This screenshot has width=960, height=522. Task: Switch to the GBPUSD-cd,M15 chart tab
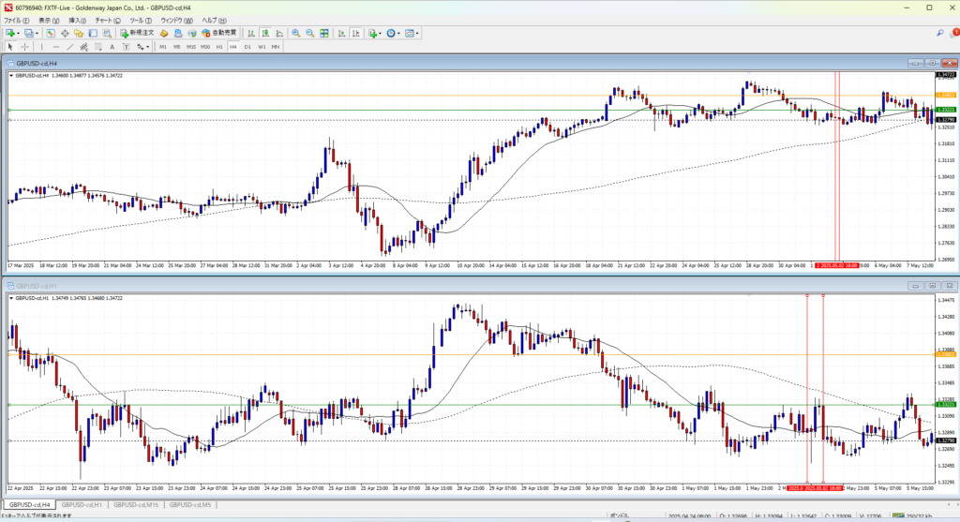click(x=131, y=505)
